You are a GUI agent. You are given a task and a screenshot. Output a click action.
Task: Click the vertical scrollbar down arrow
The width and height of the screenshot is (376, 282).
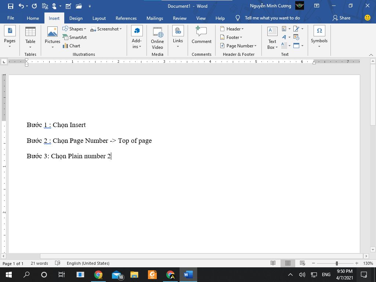(x=373, y=250)
